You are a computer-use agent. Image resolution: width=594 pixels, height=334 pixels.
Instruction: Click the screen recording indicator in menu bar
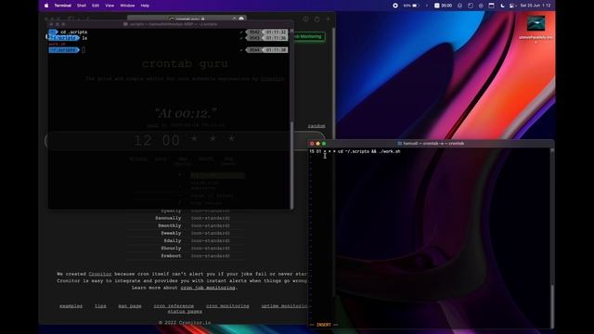(395, 6)
